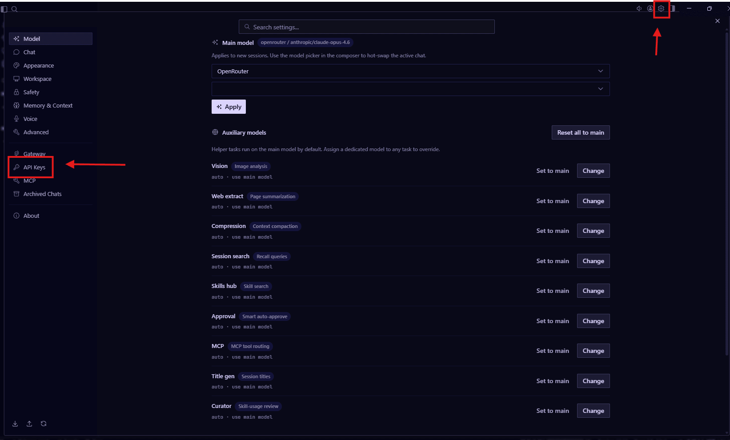This screenshot has width=730, height=440.
Task: Open the Safety settings section
Action: coord(51,92)
